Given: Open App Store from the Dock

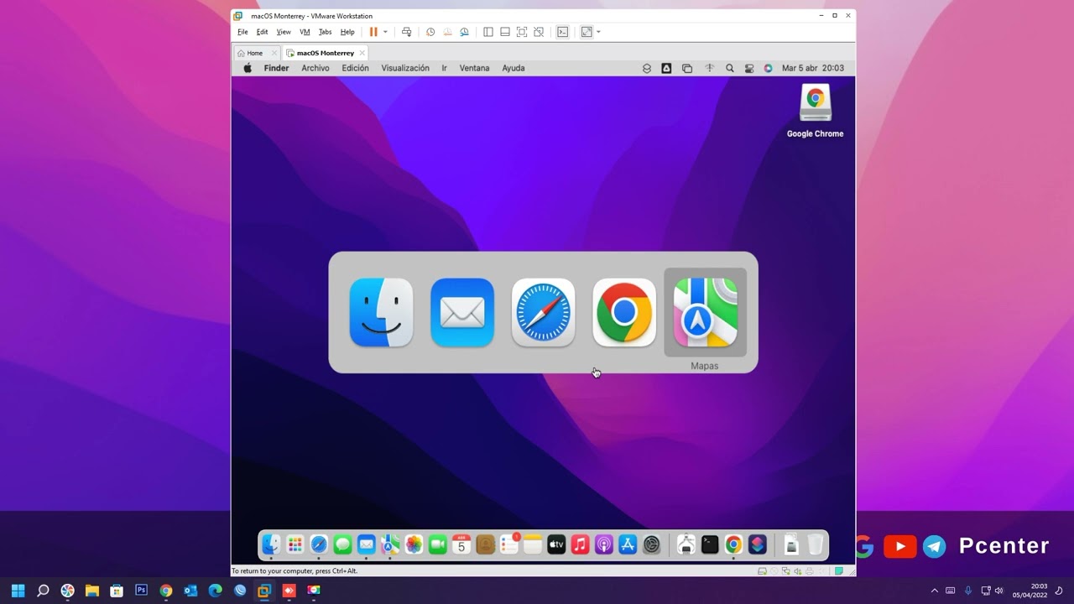Looking at the screenshot, I should click(x=628, y=545).
